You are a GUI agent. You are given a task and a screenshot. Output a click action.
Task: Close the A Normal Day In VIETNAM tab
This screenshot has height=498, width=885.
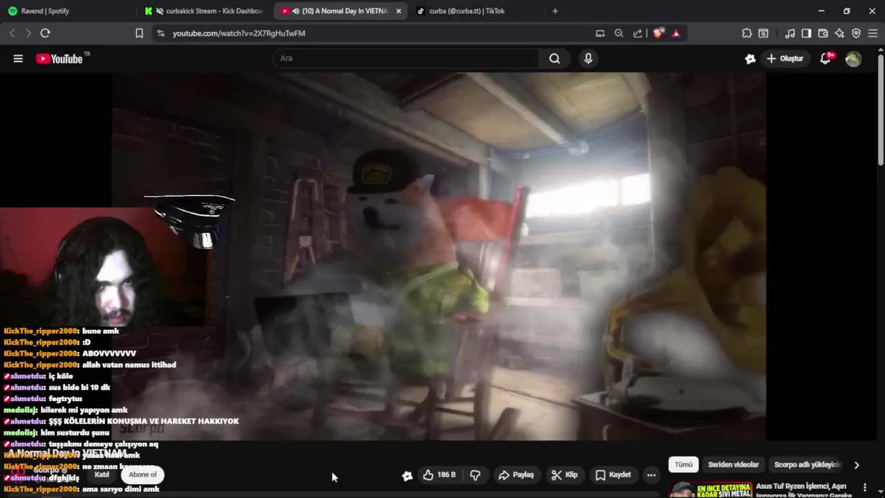tap(398, 11)
